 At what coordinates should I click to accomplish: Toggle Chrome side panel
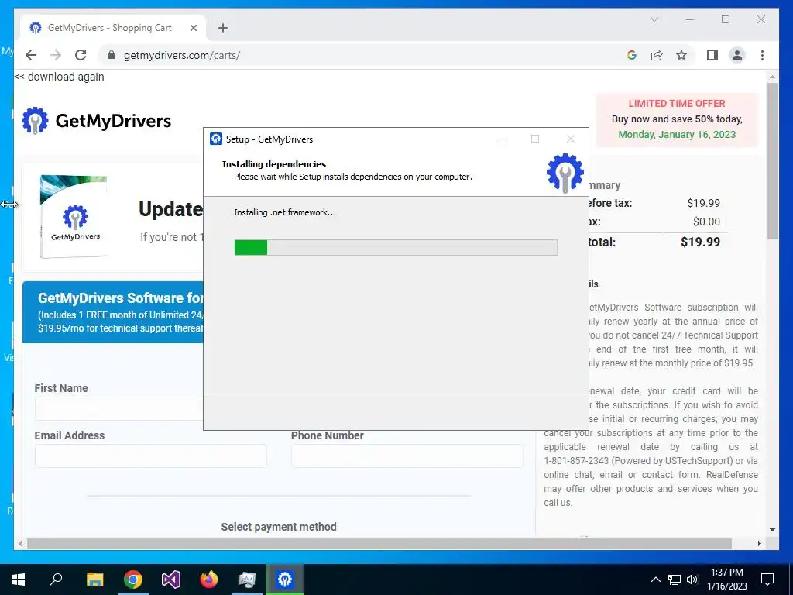712,55
